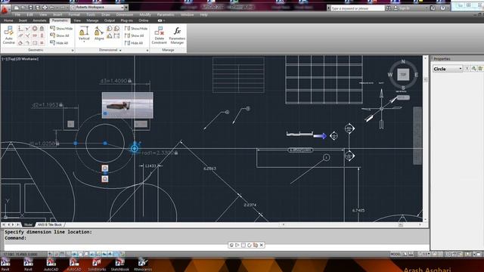Open the Geometric panel dialog launcher arrow
The width and height of the screenshot is (484, 272).
point(73,51)
